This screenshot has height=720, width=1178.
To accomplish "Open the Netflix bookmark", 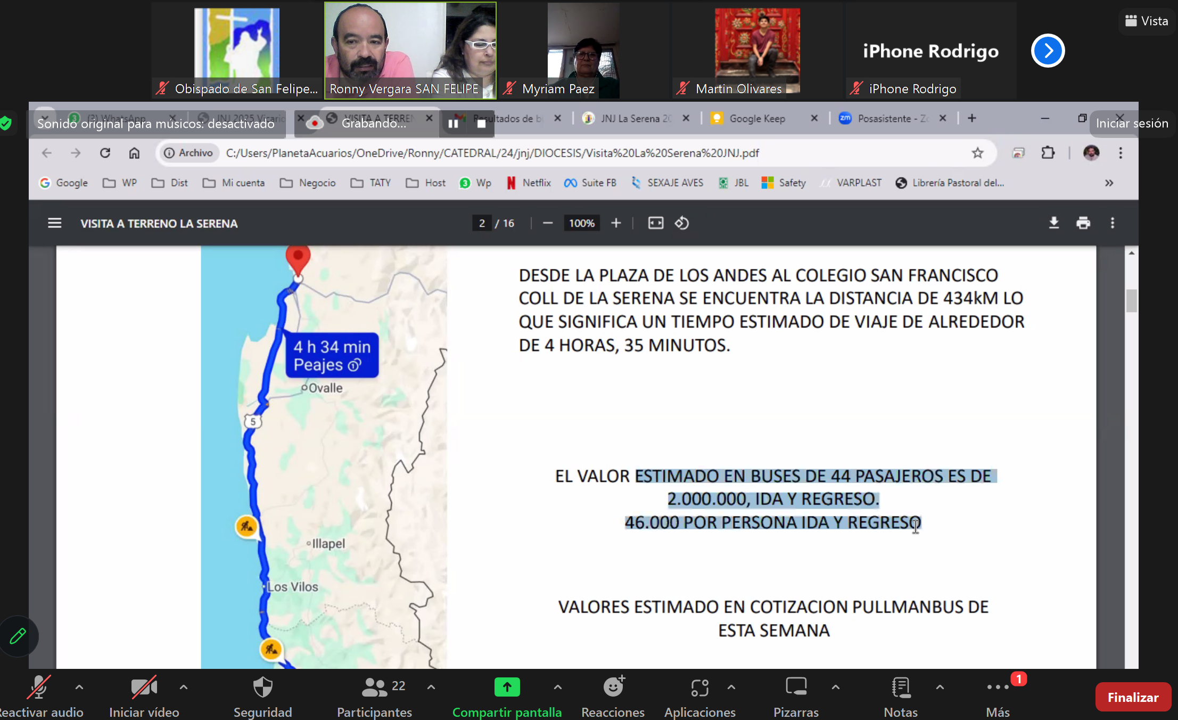I will (x=528, y=183).
